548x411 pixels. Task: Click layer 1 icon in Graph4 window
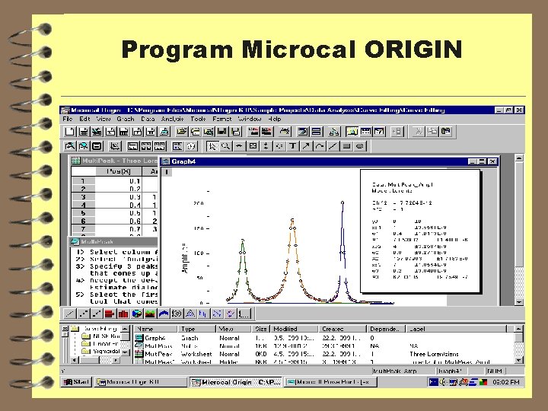(167, 172)
